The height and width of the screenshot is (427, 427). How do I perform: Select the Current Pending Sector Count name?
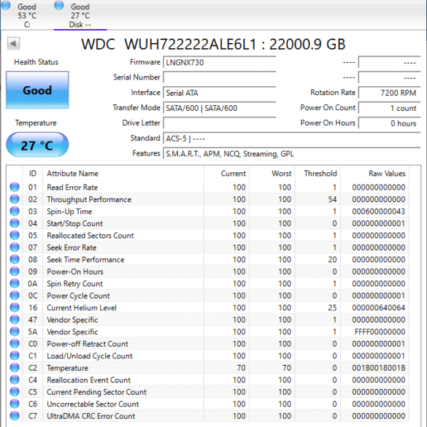click(96, 392)
